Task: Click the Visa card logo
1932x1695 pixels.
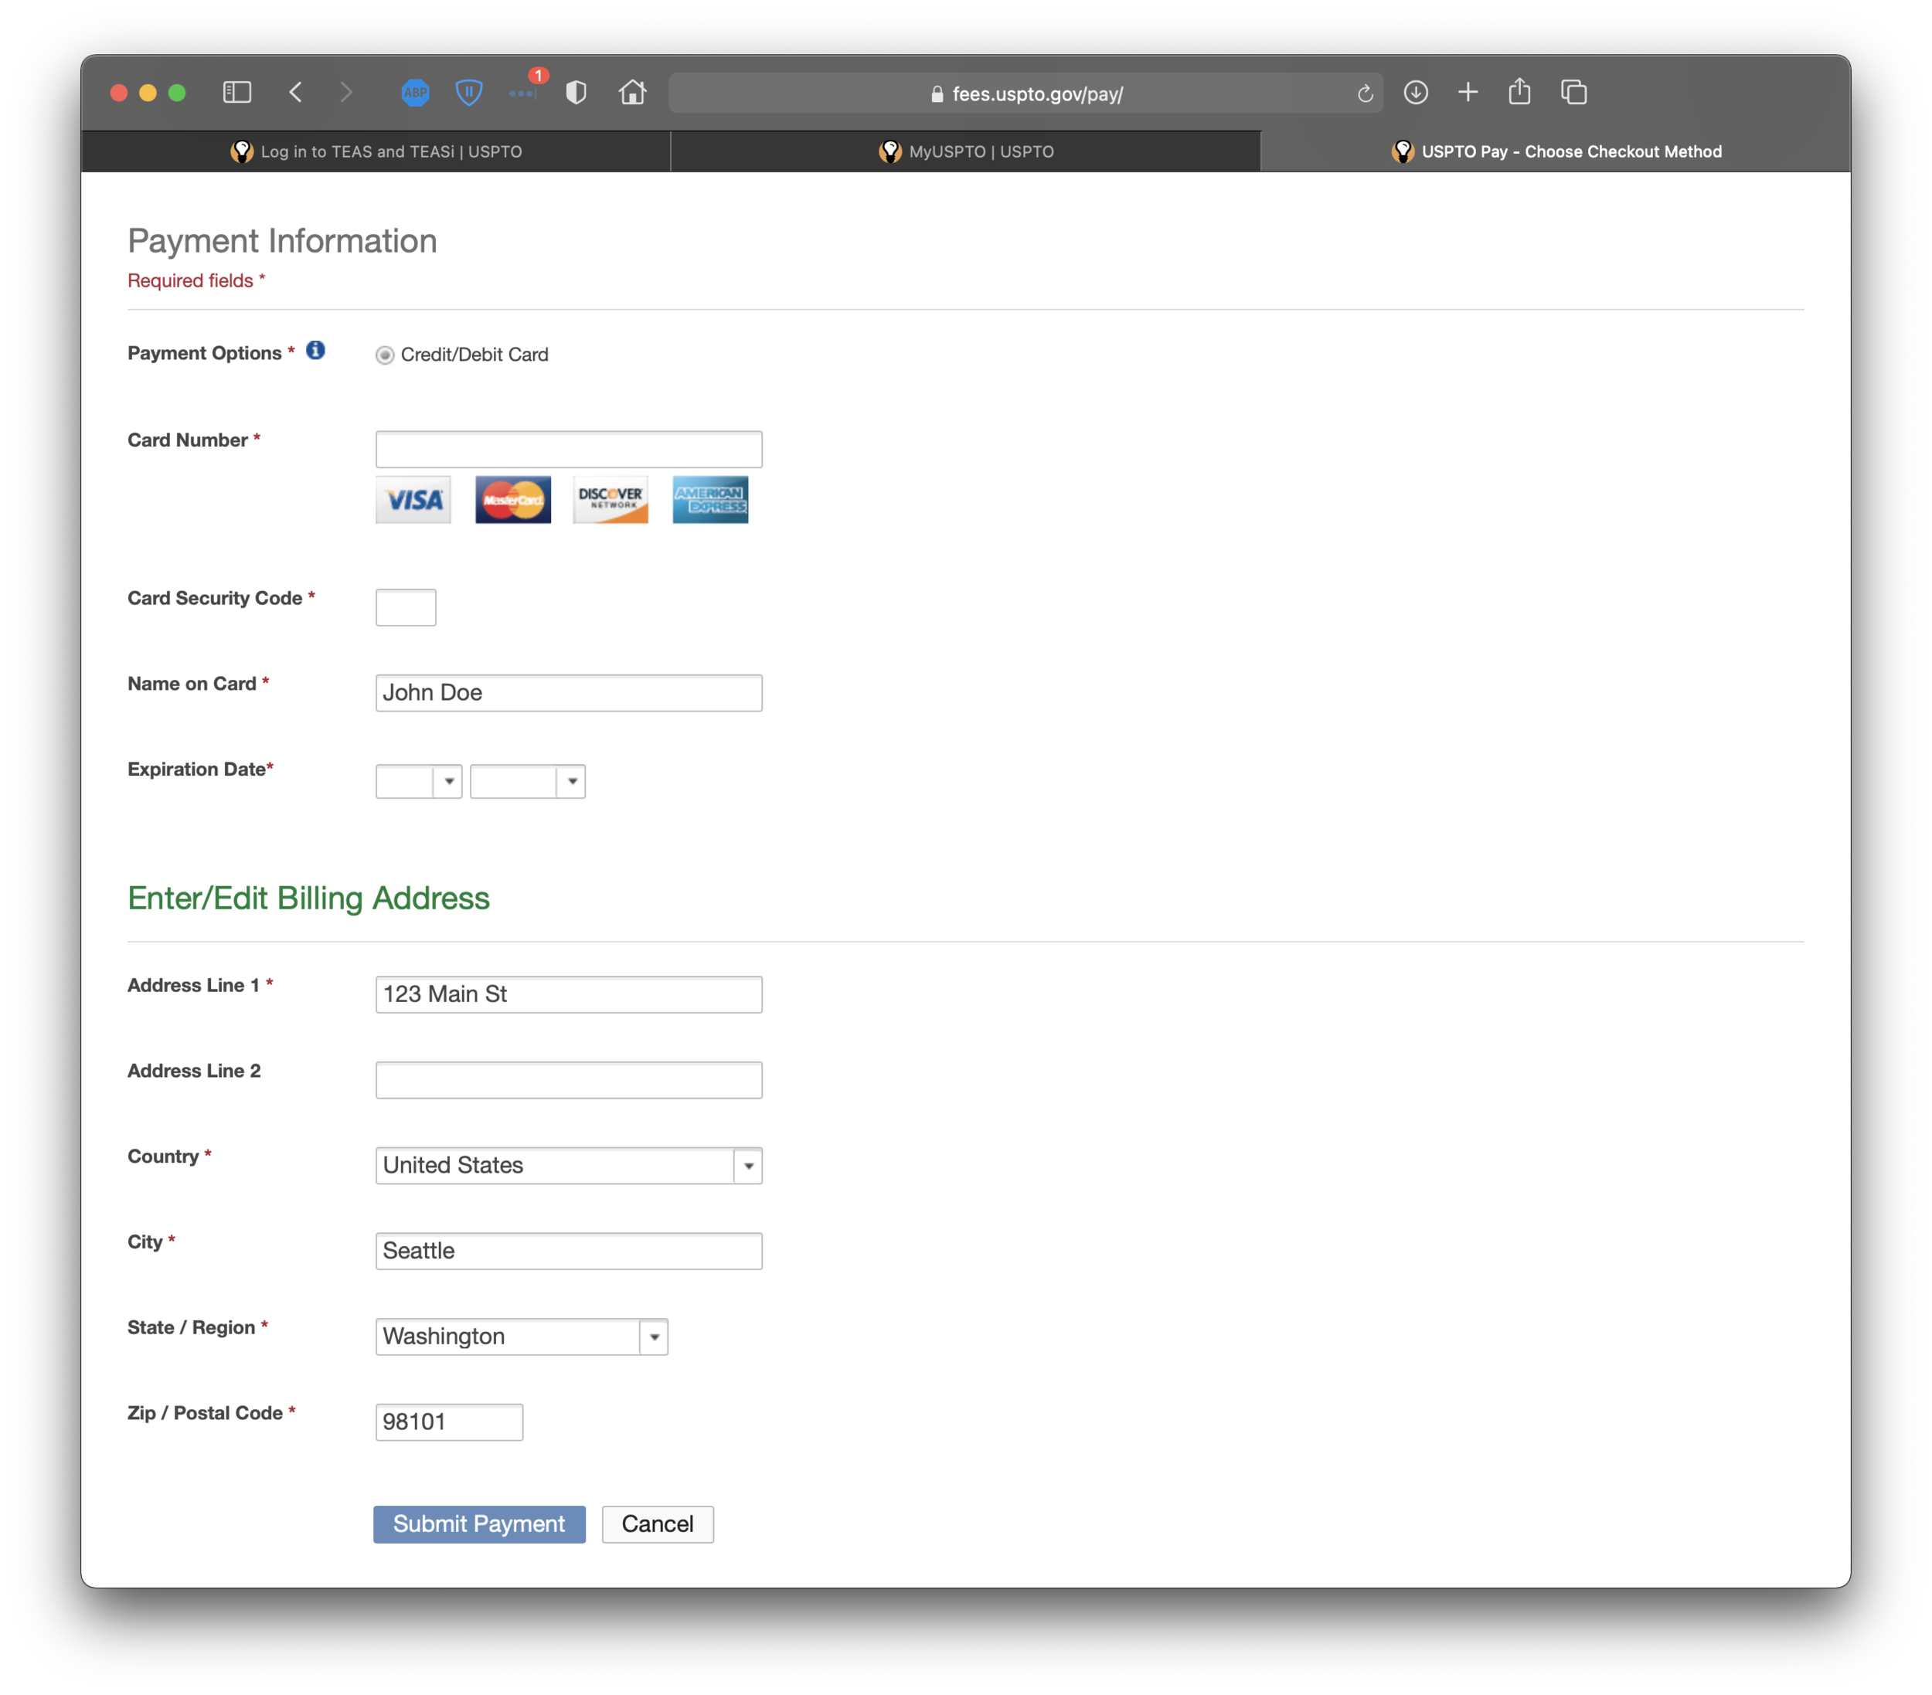Action: coord(413,500)
